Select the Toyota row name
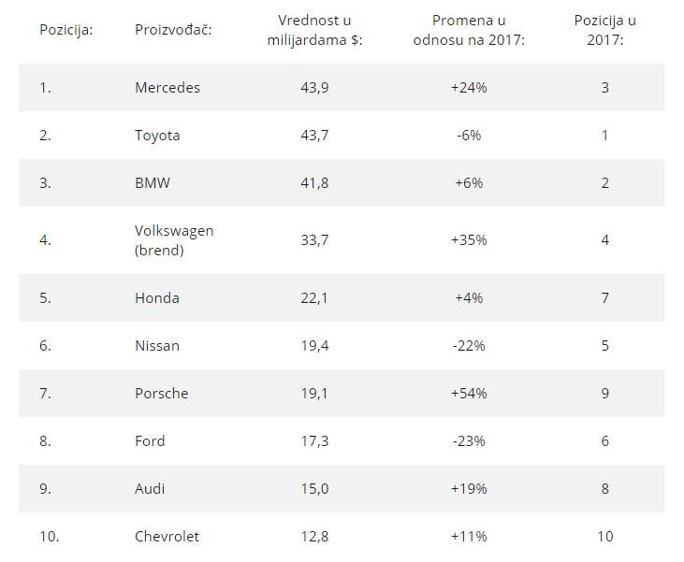This screenshot has width=684, height=562. pyautogui.click(x=157, y=136)
